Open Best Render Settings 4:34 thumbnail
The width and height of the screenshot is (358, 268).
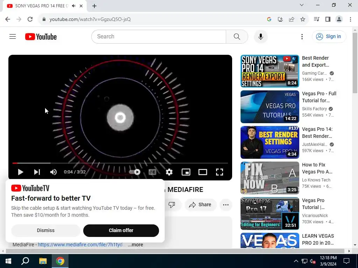click(x=270, y=142)
